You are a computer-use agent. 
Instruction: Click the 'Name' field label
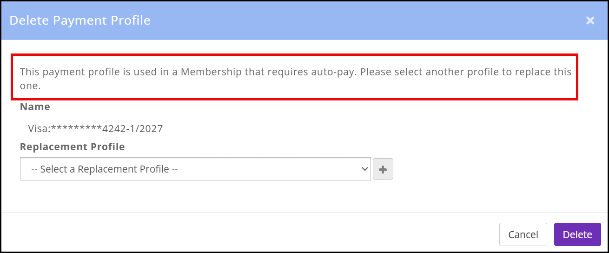point(35,107)
